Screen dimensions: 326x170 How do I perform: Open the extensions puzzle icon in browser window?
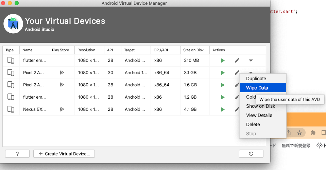pos(313,133)
